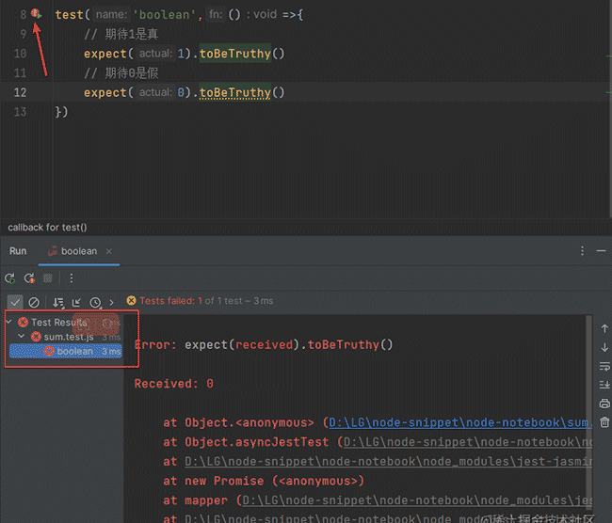This screenshot has width=612, height=523.
Task: Close the boolean run tab
Action: click(109, 251)
